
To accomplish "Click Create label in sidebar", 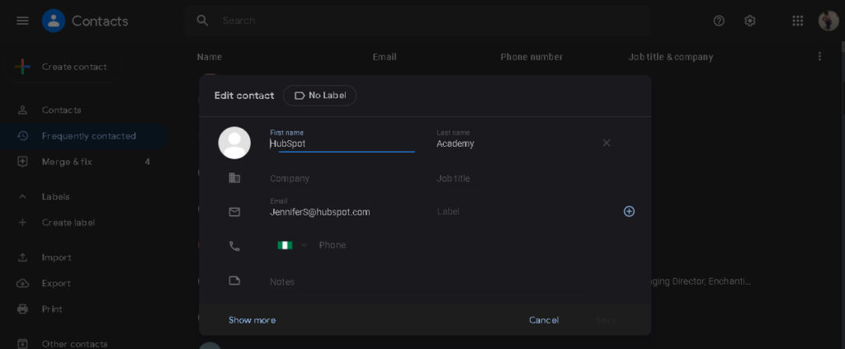I will [68, 223].
